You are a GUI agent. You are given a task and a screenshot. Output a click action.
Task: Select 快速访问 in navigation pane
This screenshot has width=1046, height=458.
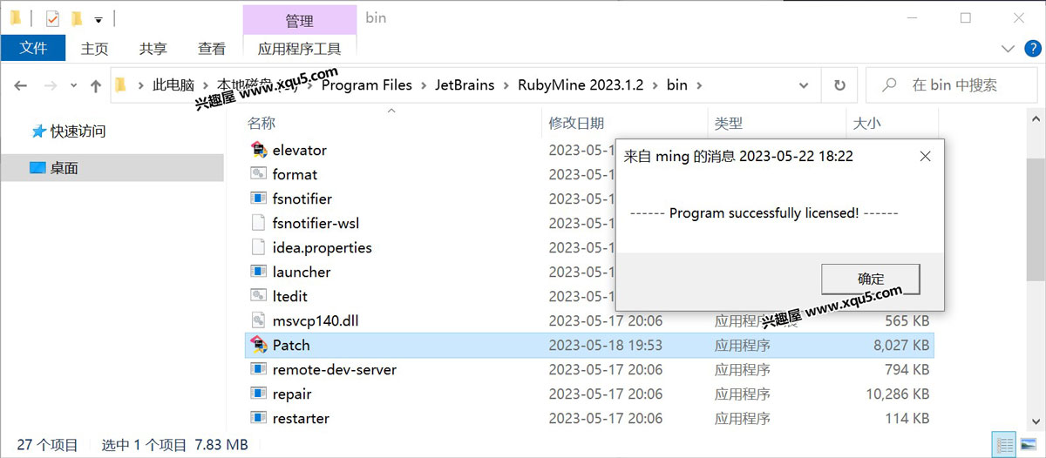78,131
